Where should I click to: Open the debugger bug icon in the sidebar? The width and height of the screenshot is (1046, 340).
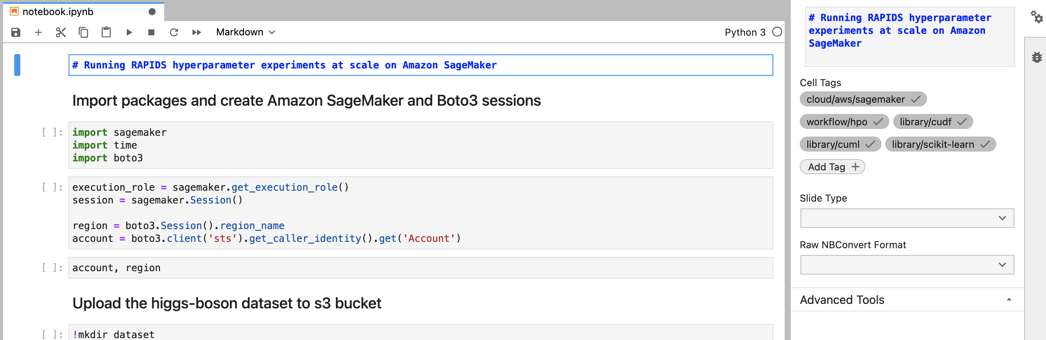tap(1036, 57)
